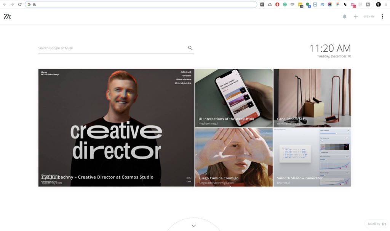Click the Tuesday, December 10 date
390x231 pixels.
(334, 56)
